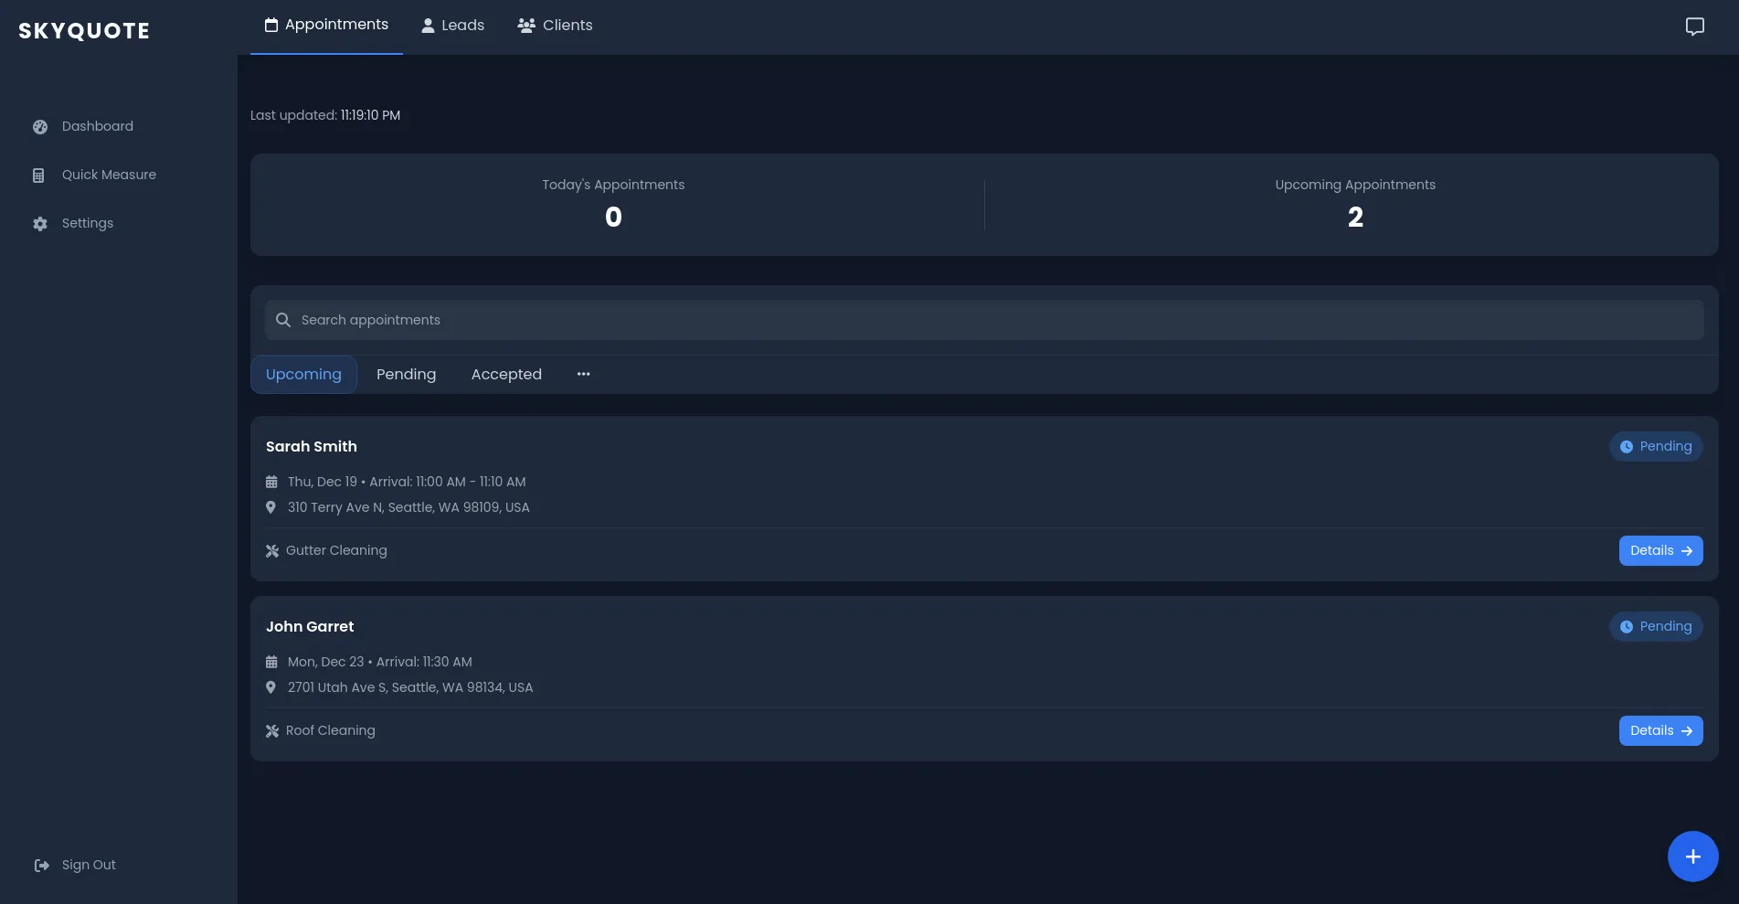Viewport: 1739px width, 904px height.
Task: Click the add appointment plus button
Action: [x=1692, y=856]
